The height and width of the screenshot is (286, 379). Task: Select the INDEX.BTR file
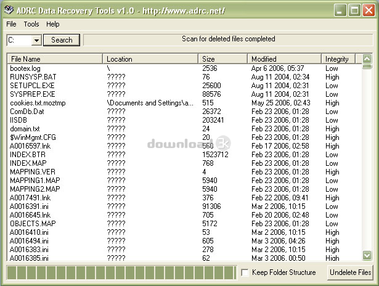(28, 155)
